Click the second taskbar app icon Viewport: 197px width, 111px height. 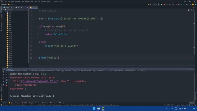click(x=98, y=109)
